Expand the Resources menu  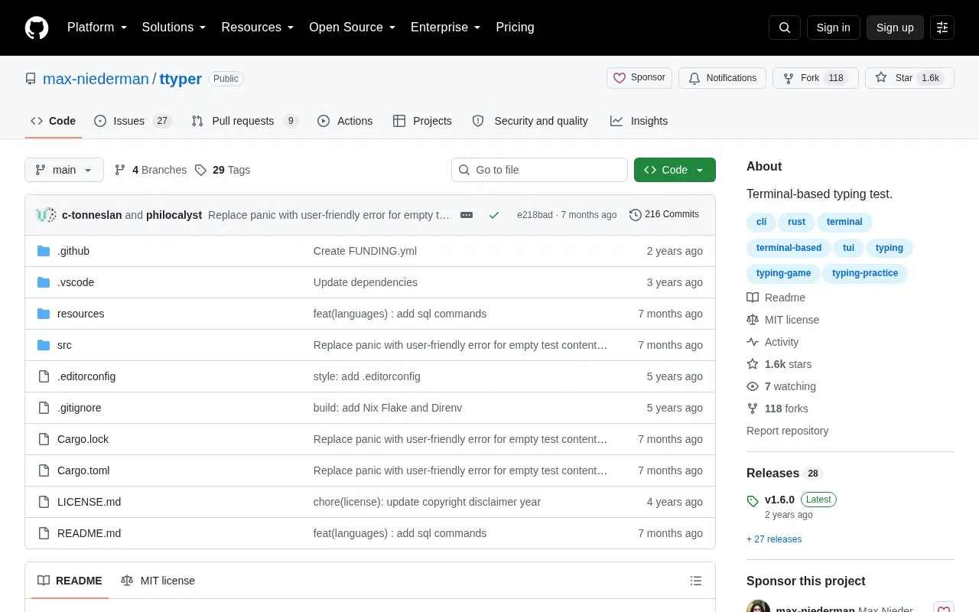coord(258,28)
